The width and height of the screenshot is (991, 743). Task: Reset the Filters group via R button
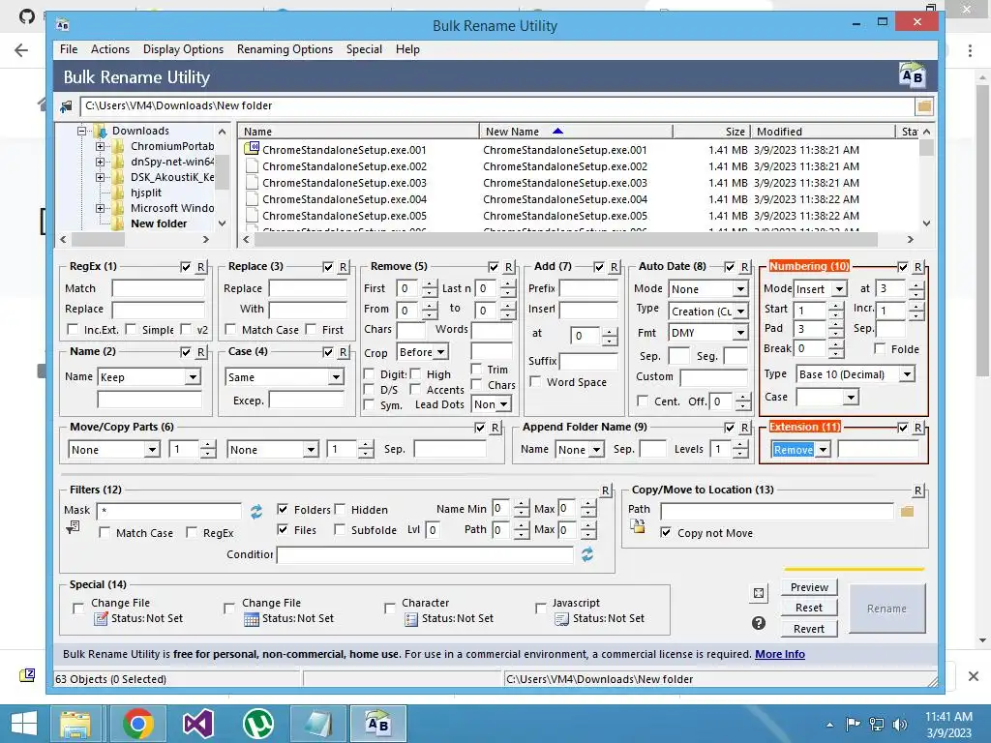click(605, 490)
